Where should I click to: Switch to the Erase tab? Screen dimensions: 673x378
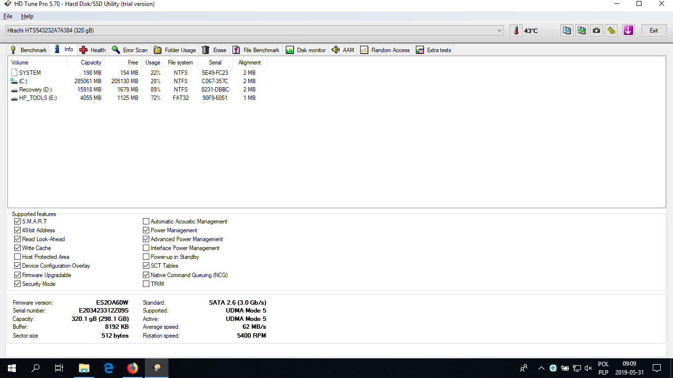(x=214, y=50)
